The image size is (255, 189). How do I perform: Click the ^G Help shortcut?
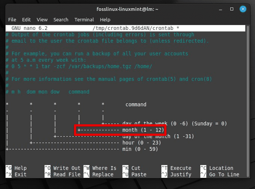point(16,168)
